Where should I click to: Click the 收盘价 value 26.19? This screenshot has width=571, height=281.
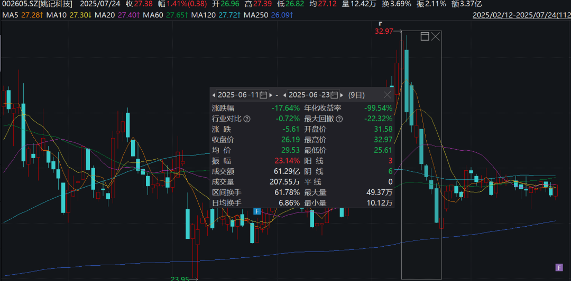(291, 140)
